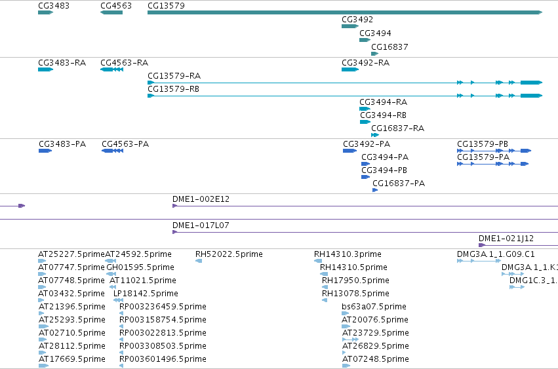The width and height of the screenshot is (558, 369).
Task: Select the CG13579-PB protein feature
Action: 494,151
